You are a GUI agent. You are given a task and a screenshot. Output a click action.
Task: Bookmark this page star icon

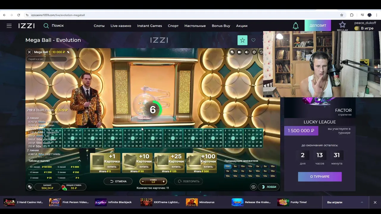342,15
